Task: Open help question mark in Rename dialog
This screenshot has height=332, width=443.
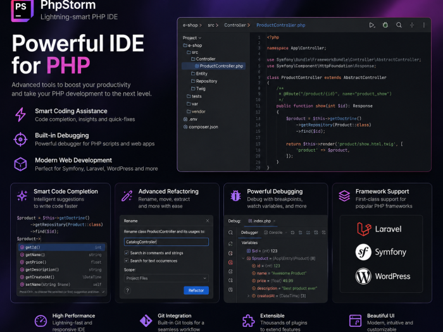Action: pos(127,290)
